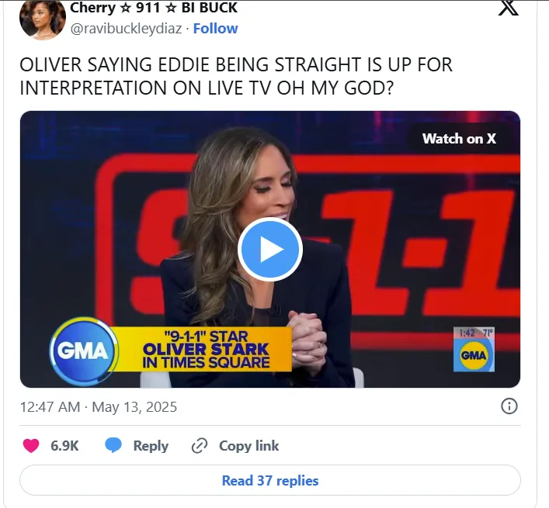This screenshot has height=508, width=549.
Task: Play the embedded GMA video
Action: tap(270, 249)
